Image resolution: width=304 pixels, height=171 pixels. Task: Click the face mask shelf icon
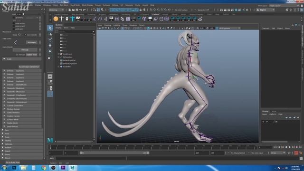(x=67, y=19)
